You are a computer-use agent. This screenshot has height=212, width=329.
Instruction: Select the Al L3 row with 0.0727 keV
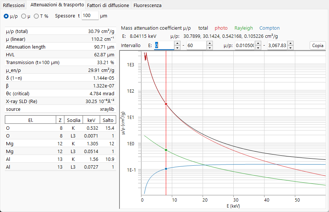coord(60,167)
